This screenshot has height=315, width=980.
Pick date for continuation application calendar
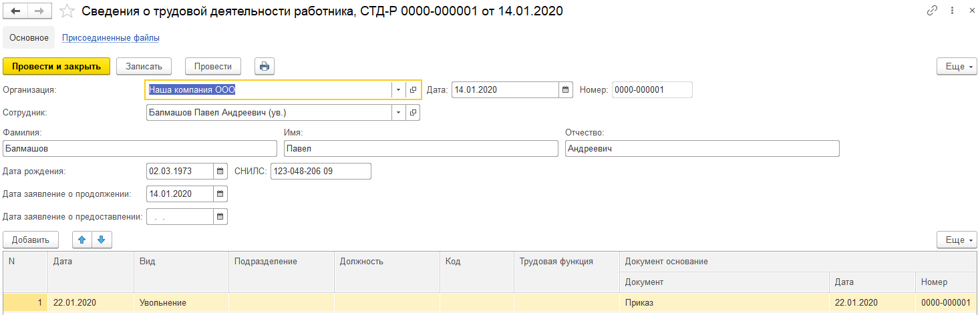pyautogui.click(x=220, y=194)
